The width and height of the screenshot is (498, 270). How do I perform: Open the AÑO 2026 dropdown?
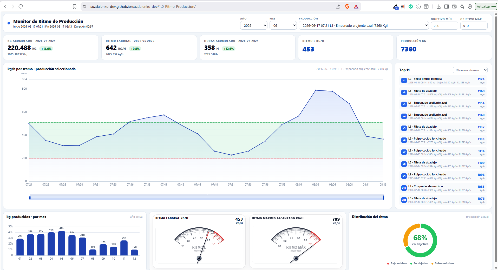coord(254,25)
